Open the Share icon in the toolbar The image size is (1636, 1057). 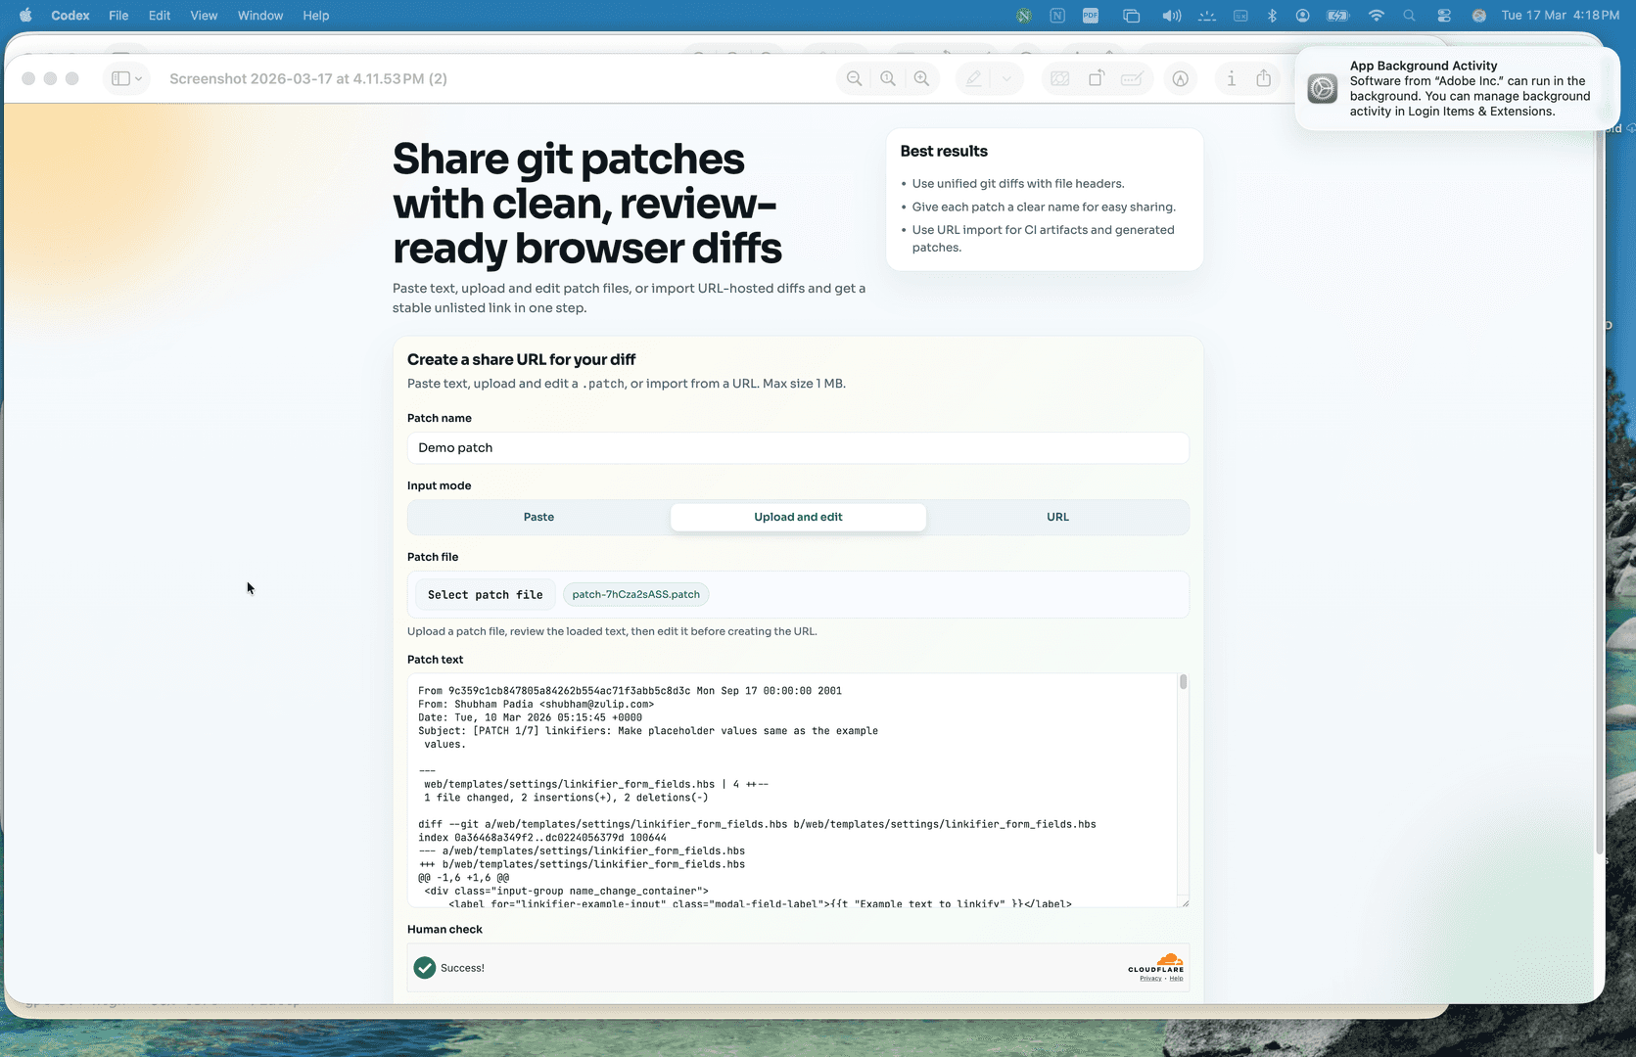point(1264,78)
